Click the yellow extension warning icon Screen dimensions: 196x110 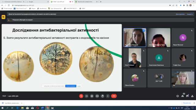pos(3,17)
